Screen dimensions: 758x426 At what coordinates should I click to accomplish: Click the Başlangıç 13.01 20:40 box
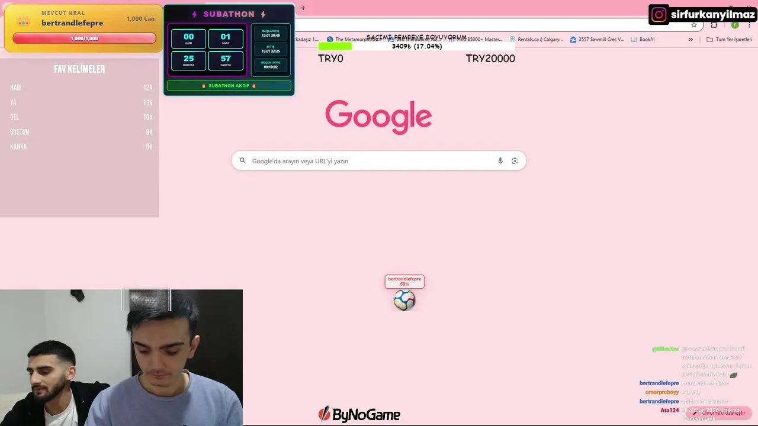(271, 34)
